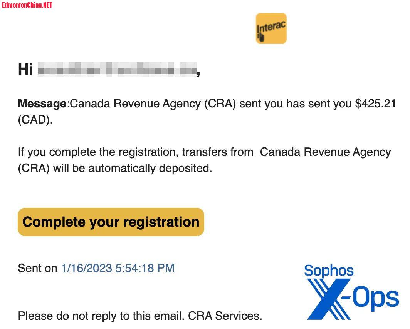Open the EdmontonChina.NET watermark
The image size is (410, 329).
pos(27,5)
